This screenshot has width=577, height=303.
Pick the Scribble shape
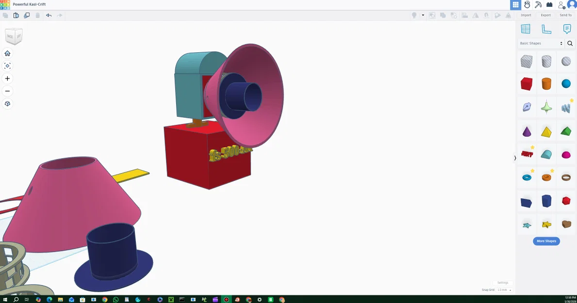tap(527, 107)
